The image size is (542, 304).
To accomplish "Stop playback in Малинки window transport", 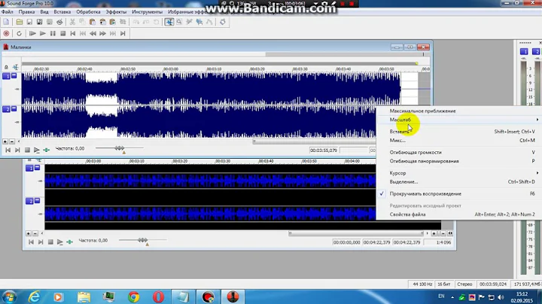I will coord(27,150).
